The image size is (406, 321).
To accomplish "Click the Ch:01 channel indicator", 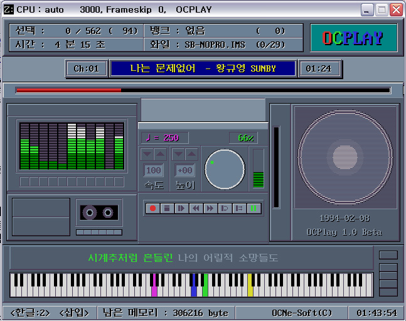I will tap(87, 68).
